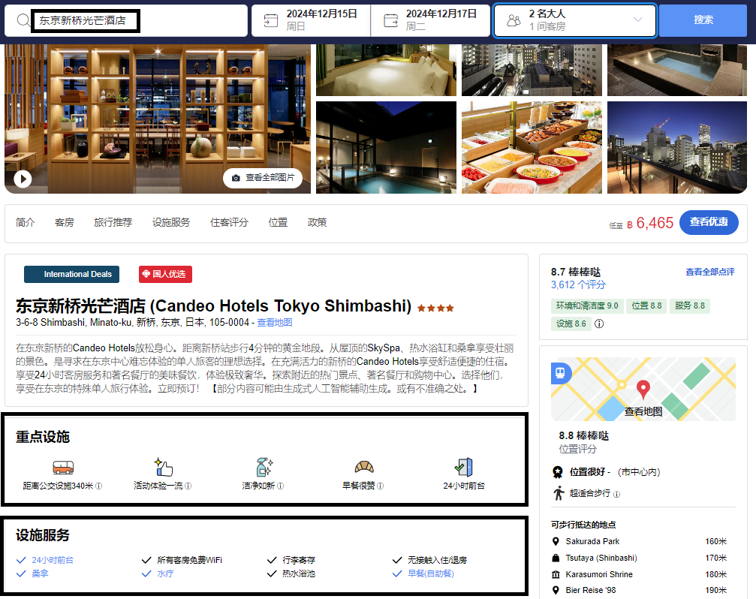The height and width of the screenshot is (599, 756).
Task: Click the search magnifier icon
Action: [x=23, y=20]
